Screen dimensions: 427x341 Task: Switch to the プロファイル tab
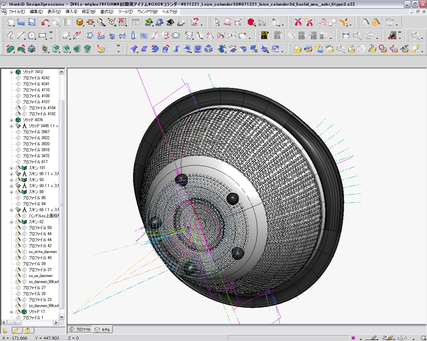(x=80, y=330)
